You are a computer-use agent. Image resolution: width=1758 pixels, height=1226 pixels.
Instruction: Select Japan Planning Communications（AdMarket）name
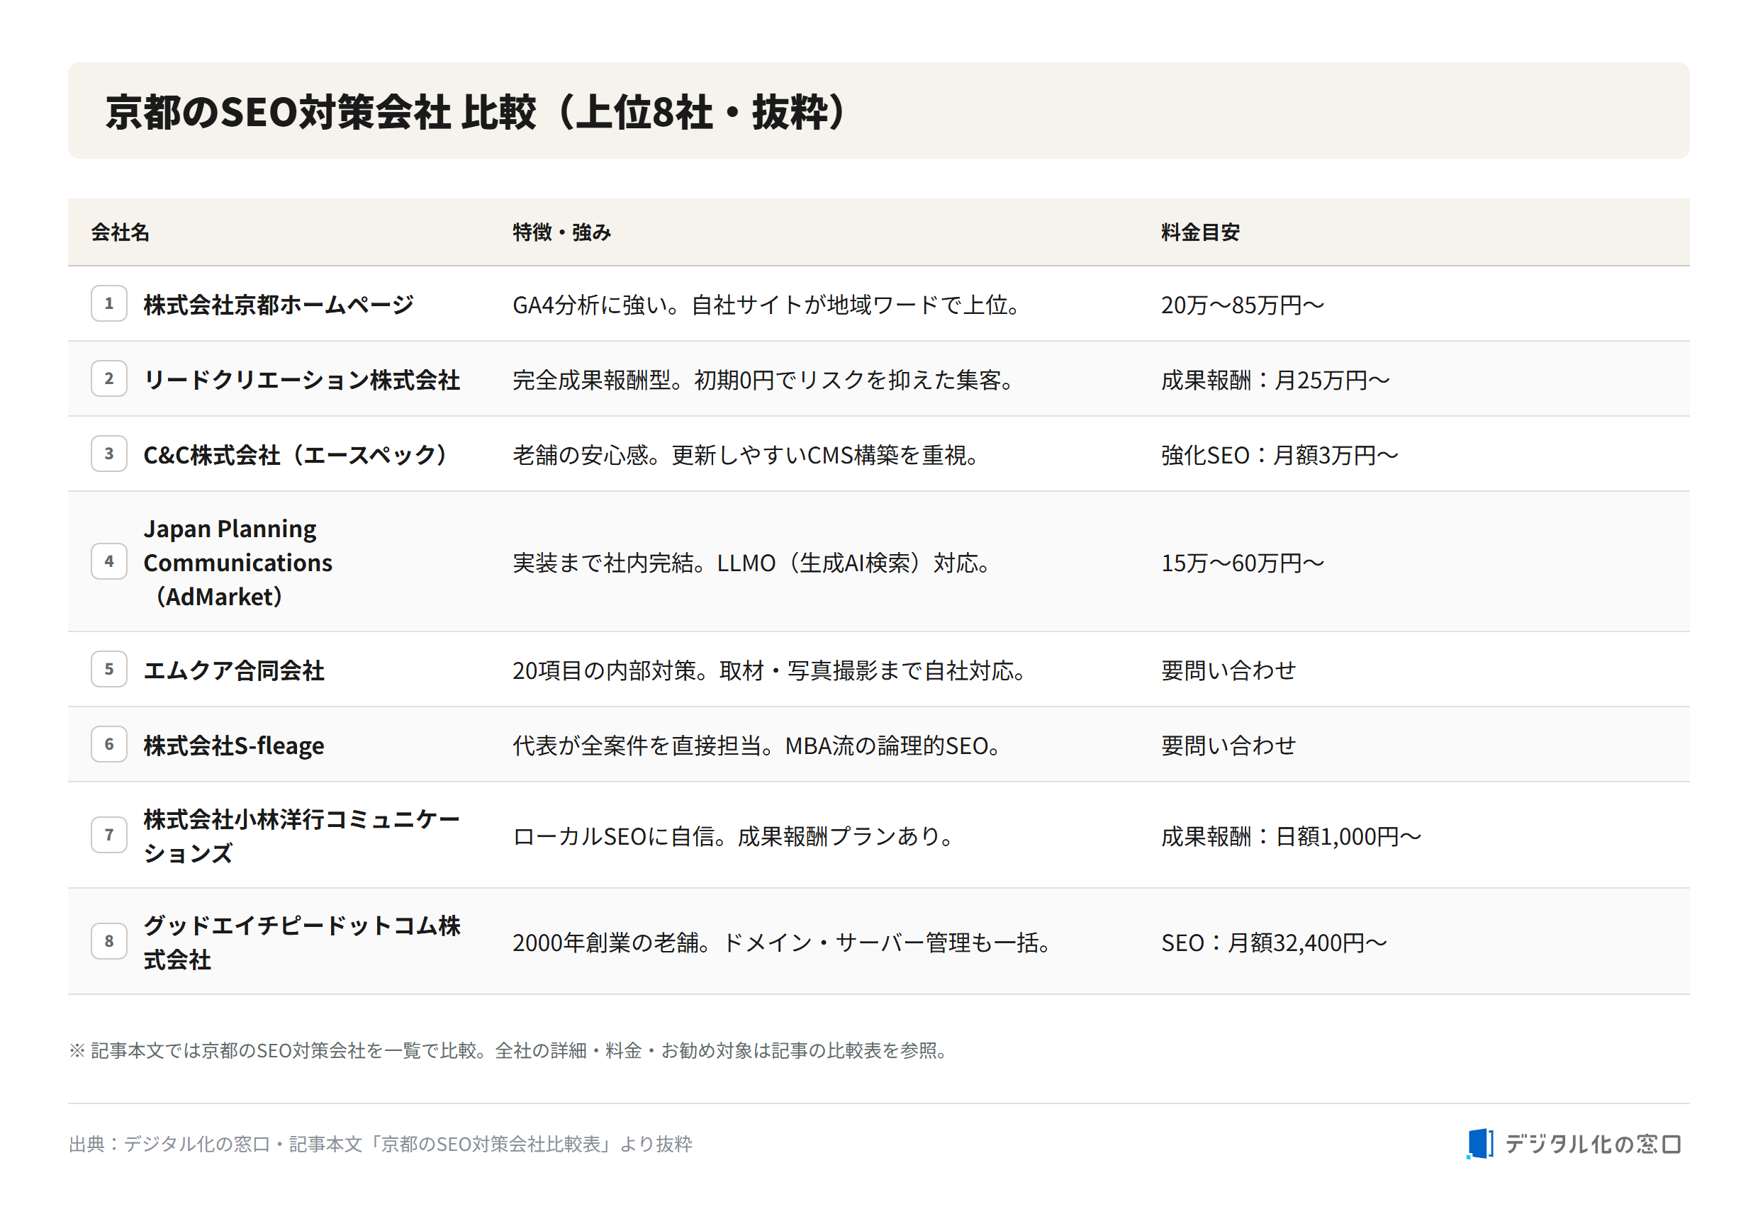pos(238,563)
